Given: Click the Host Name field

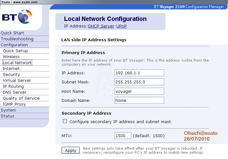Looking at the screenshot, I should tap(139, 91).
